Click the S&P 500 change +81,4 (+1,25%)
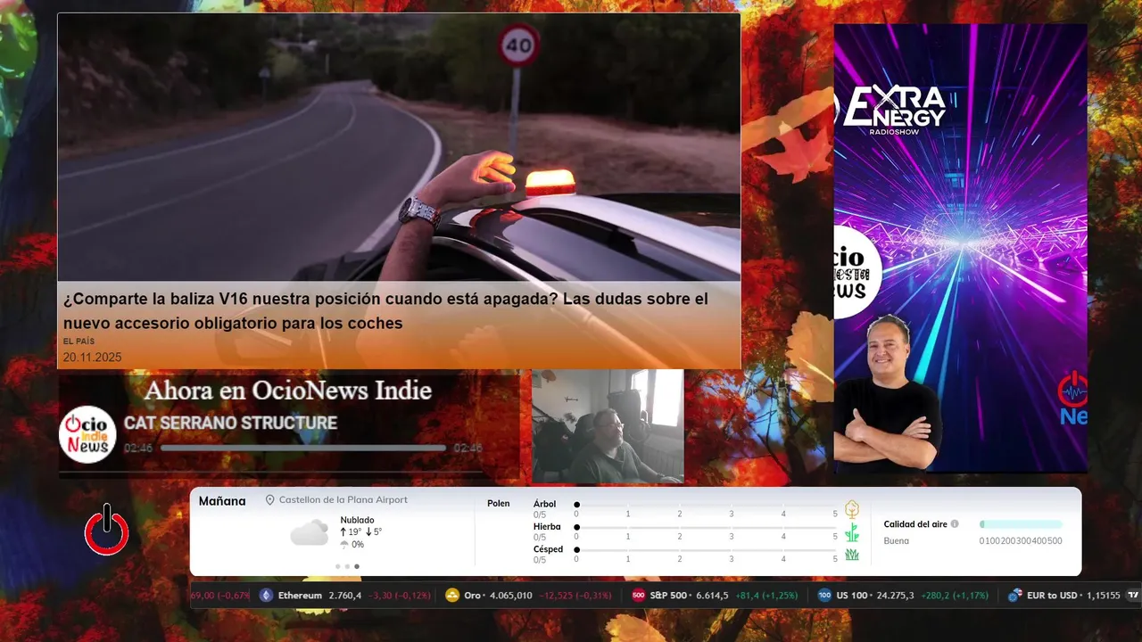The image size is (1142, 642). click(x=766, y=596)
